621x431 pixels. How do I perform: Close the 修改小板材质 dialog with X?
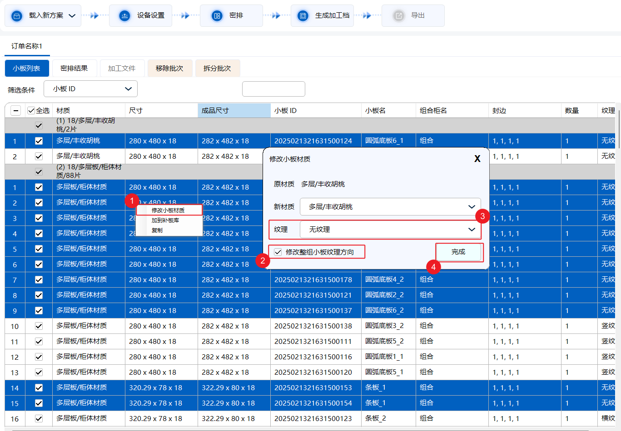477,159
